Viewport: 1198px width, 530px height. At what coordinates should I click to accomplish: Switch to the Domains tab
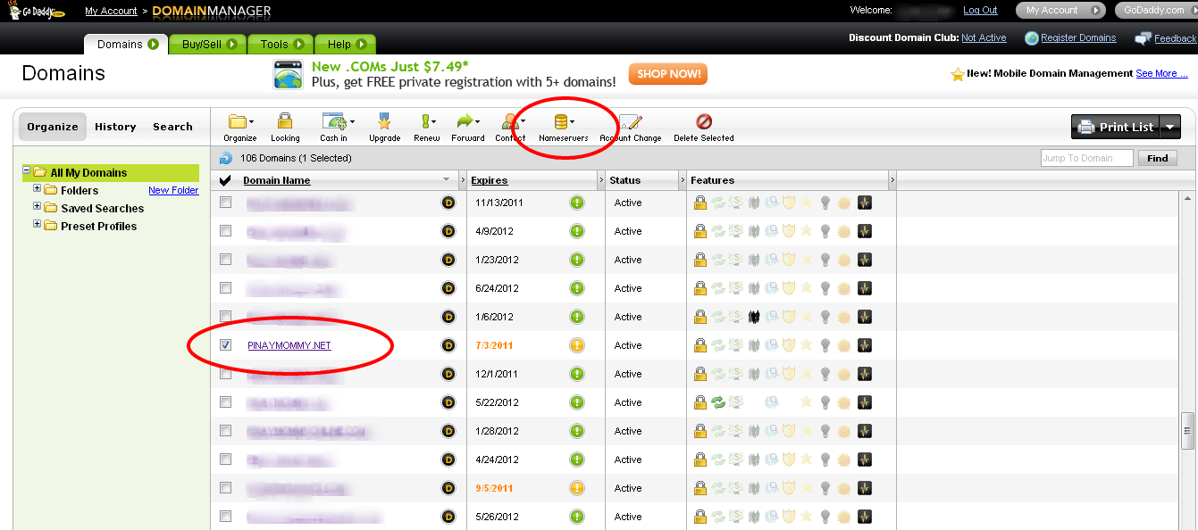pyautogui.click(x=127, y=44)
